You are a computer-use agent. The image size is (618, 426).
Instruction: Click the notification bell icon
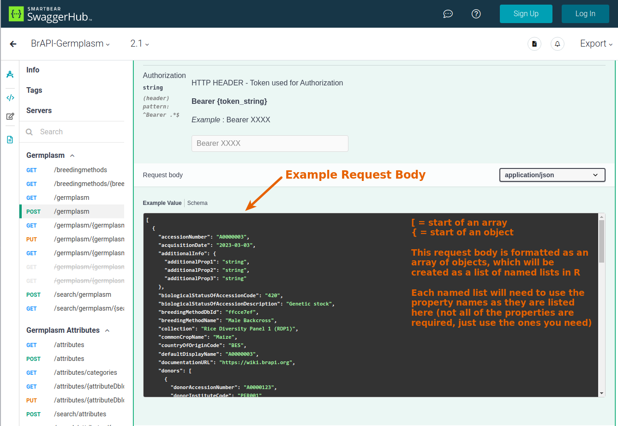click(x=558, y=44)
